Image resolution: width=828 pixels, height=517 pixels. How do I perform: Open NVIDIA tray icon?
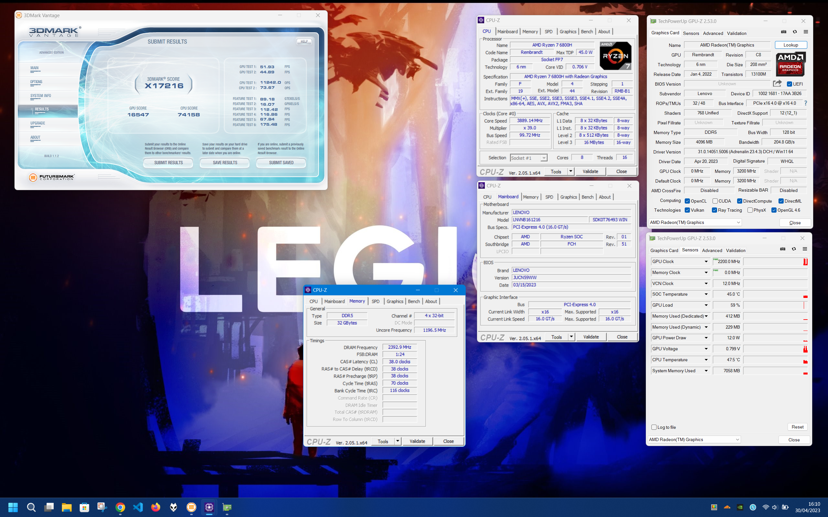[x=740, y=507]
